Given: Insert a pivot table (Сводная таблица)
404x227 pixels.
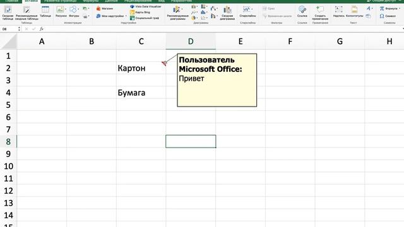Looking at the screenshot, I should coord(8,13).
